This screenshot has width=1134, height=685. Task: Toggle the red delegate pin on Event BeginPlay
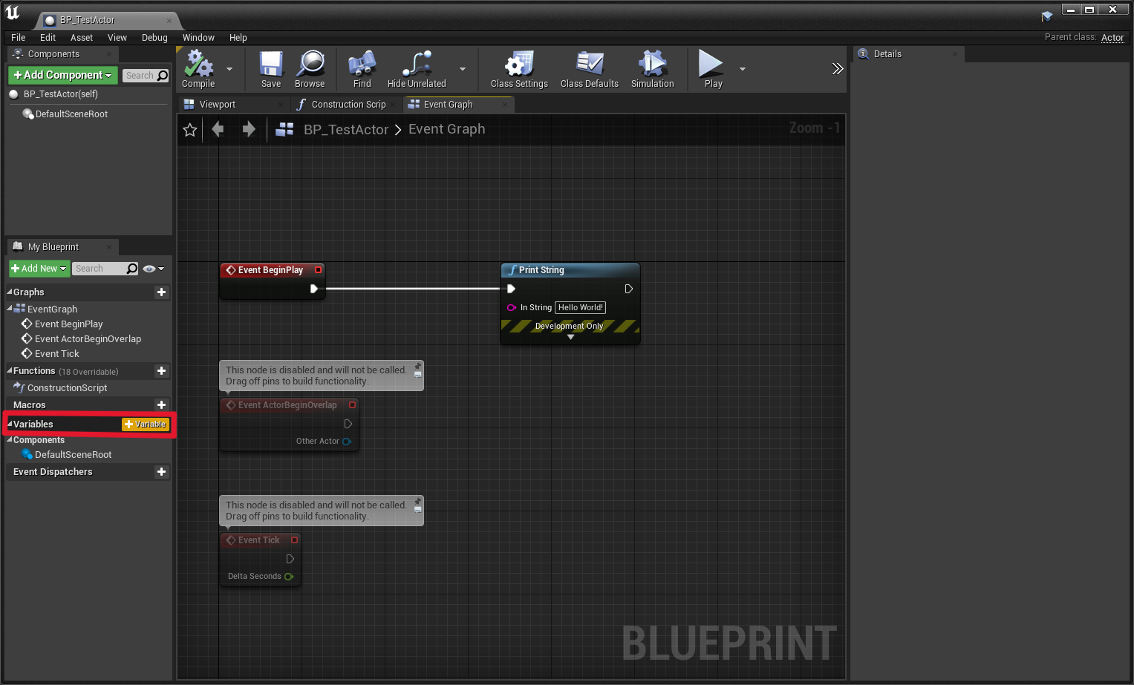319,270
